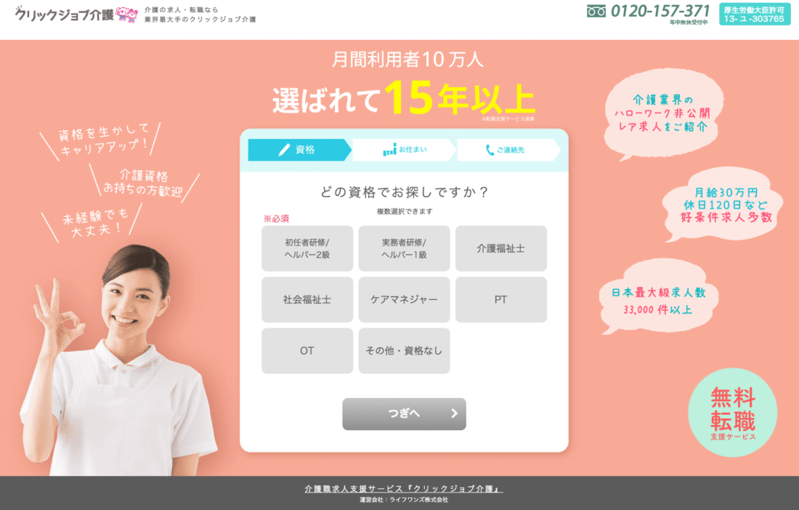Click the phone handset icon beside ご連絡先
Viewport: 799px width, 510px height.
point(490,150)
